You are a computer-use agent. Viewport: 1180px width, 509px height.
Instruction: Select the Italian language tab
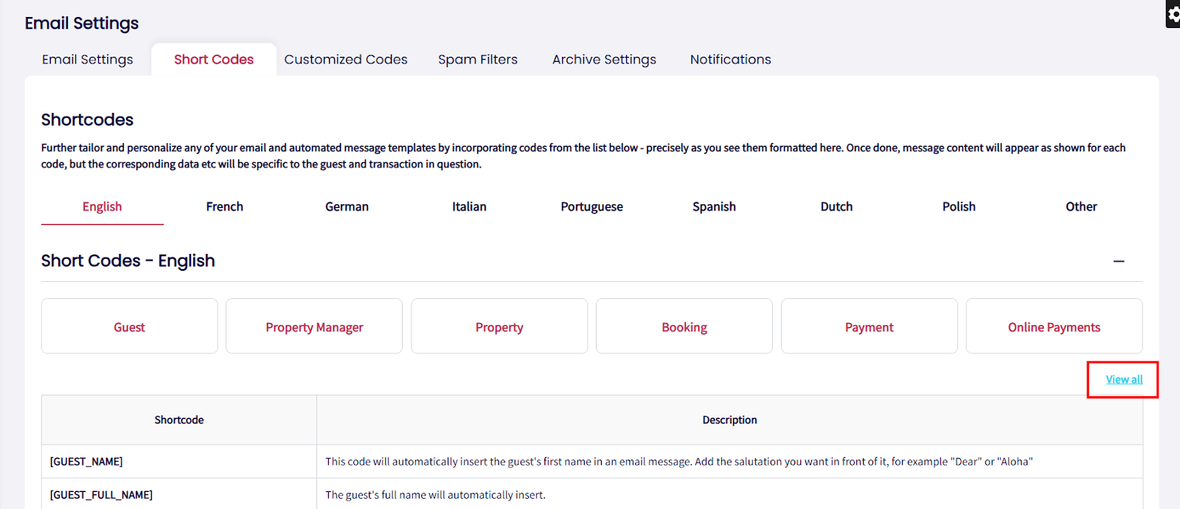click(469, 207)
